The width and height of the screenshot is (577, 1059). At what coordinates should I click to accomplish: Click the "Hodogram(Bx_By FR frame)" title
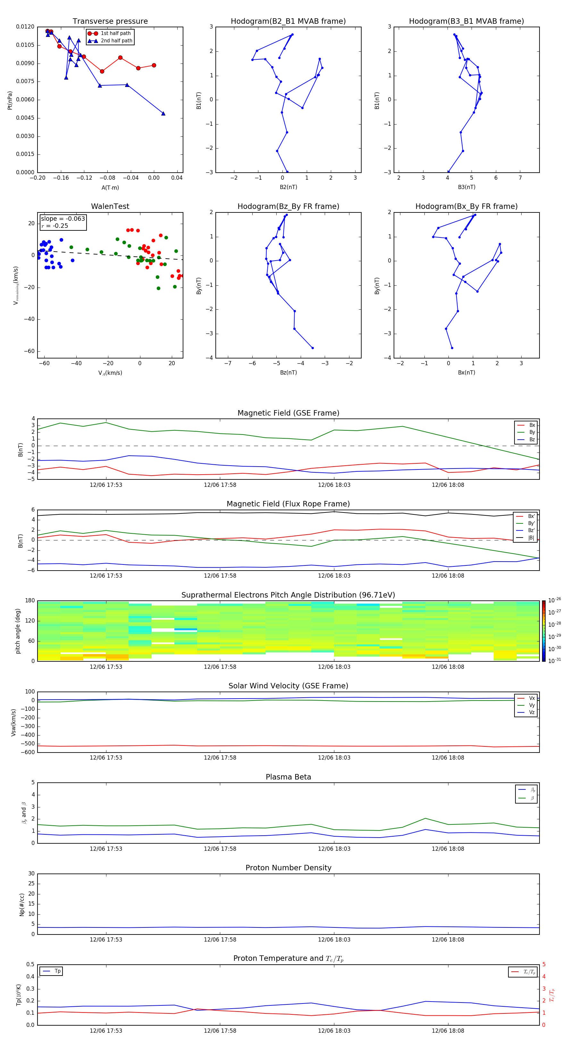466,206
